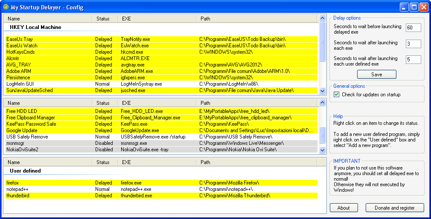Image resolution: width=431 pixels, height=219 pixels.
Task: Click Name header in middle list
Action: (48, 103)
